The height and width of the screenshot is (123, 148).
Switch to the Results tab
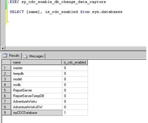point(12,55)
